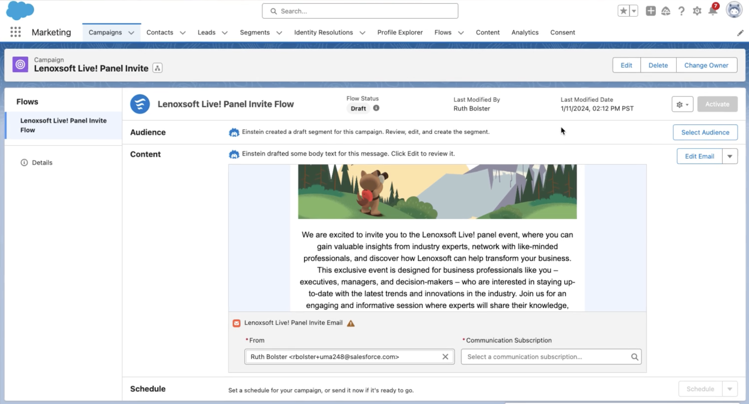Click the From sender input field
This screenshot has width=749, height=404.
click(x=349, y=357)
